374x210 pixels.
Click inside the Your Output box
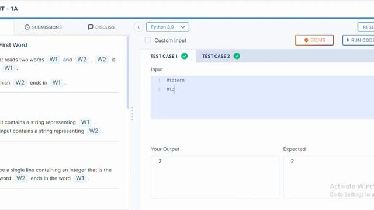(x=216, y=177)
